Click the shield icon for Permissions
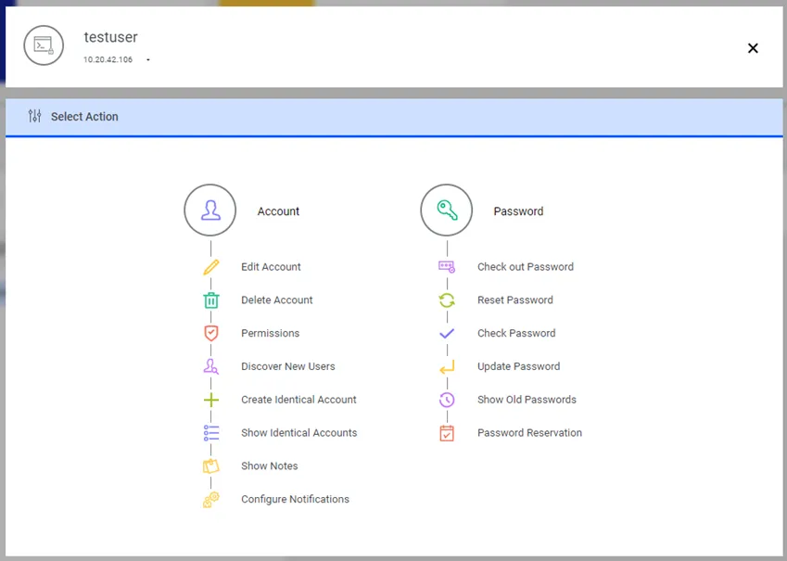The image size is (787, 561). (x=210, y=333)
